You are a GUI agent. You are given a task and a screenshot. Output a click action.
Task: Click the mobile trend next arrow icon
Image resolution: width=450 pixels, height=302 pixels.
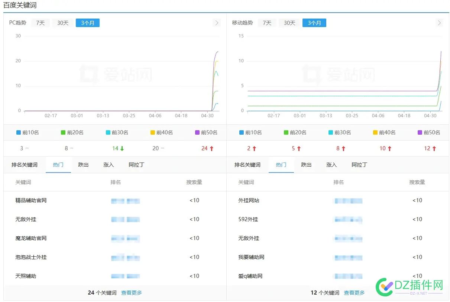440,23
